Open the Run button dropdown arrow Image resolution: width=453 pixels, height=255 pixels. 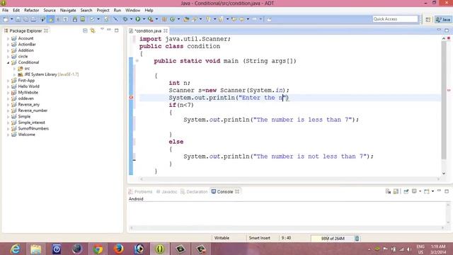pyautogui.click(x=144, y=19)
